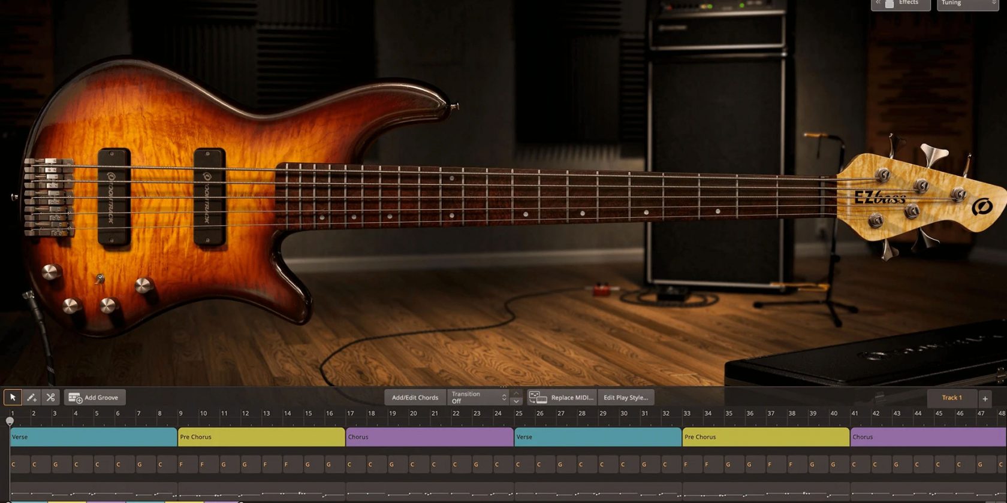The image size is (1007, 503).
Task: Click the Add Groove button
Action: [x=94, y=397]
